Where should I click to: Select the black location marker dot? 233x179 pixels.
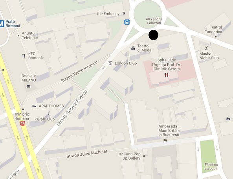click(153, 35)
